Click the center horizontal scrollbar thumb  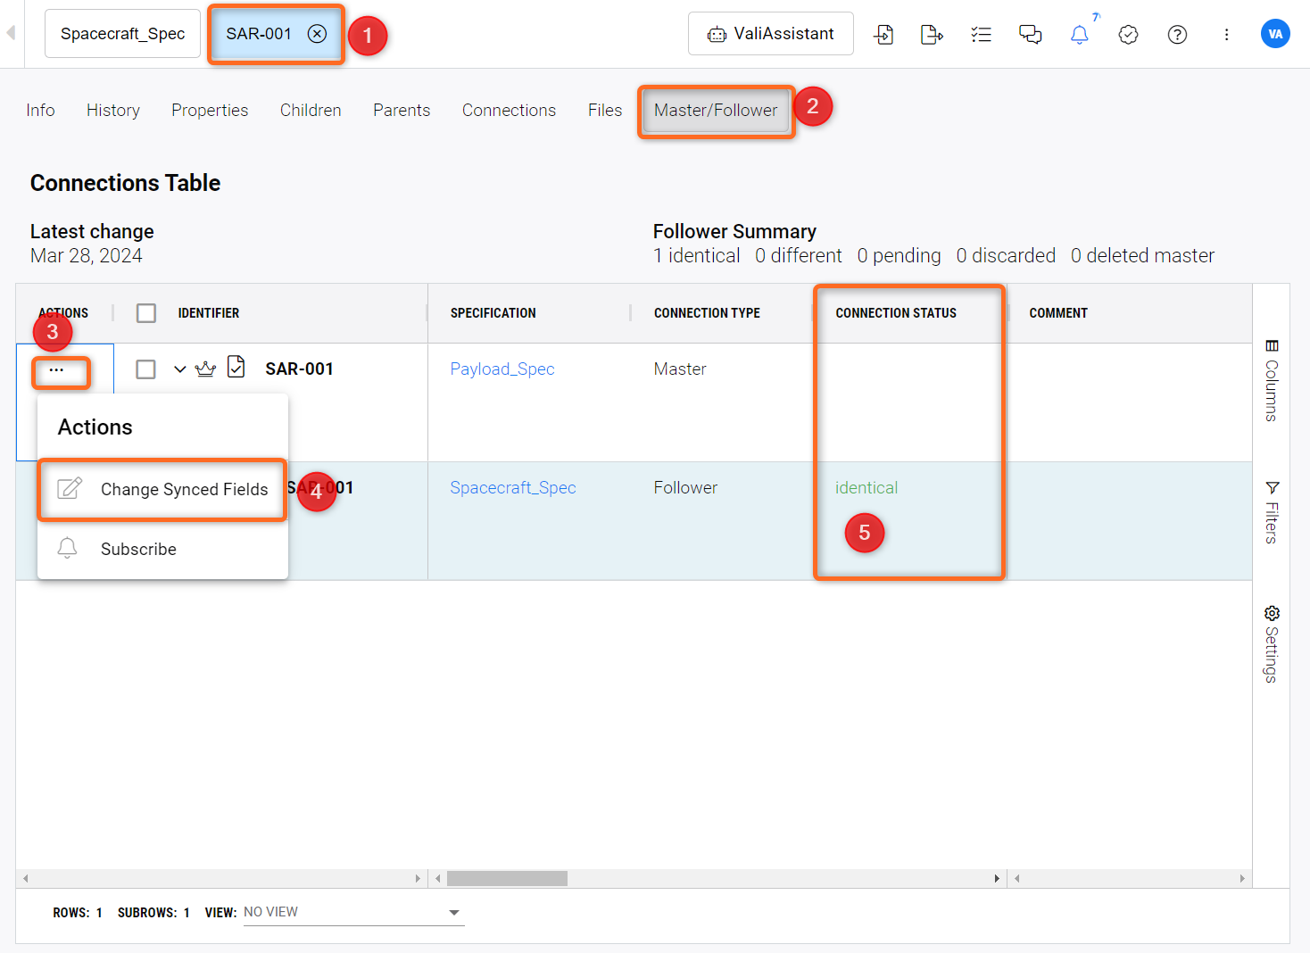click(x=507, y=879)
